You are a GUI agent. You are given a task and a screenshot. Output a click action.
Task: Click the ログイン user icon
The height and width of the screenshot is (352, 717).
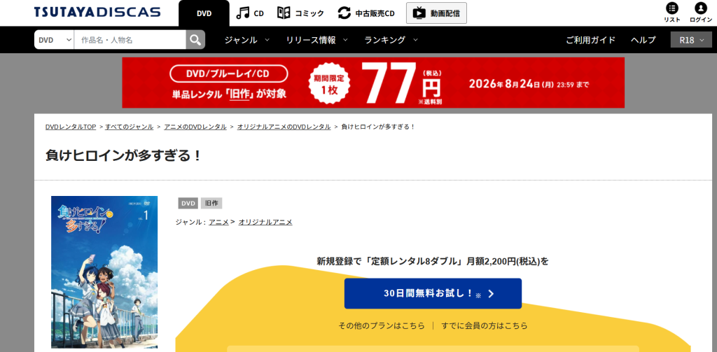(700, 13)
